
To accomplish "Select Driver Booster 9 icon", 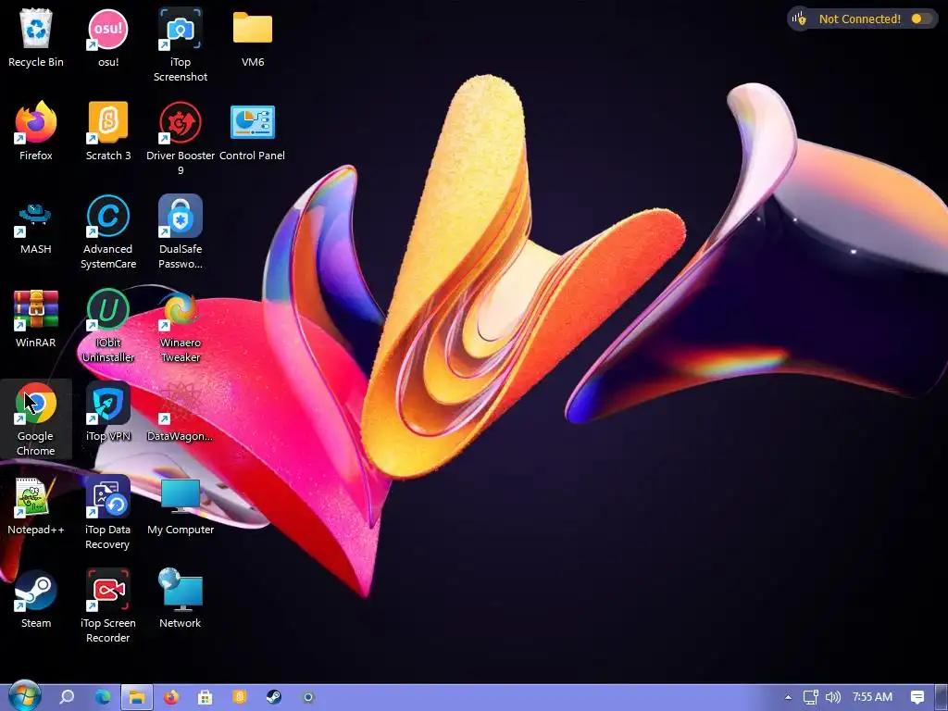I will (x=181, y=139).
